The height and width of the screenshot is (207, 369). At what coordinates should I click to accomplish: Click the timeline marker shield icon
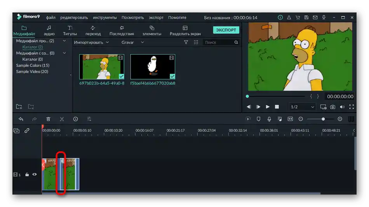click(x=259, y=119)
